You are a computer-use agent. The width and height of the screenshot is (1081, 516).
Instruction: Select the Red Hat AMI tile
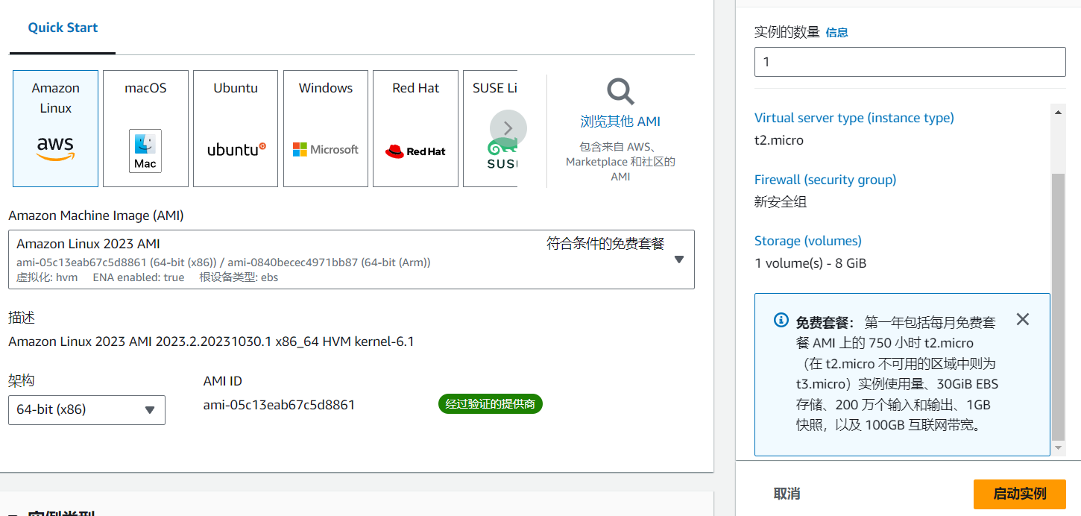415,128
